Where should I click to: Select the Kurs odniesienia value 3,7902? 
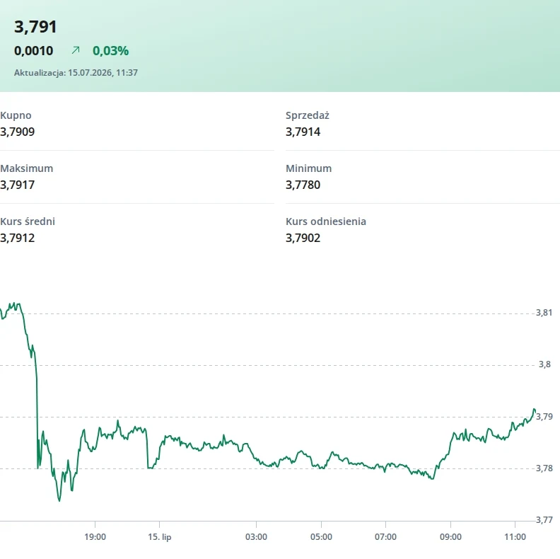[303, 238]
